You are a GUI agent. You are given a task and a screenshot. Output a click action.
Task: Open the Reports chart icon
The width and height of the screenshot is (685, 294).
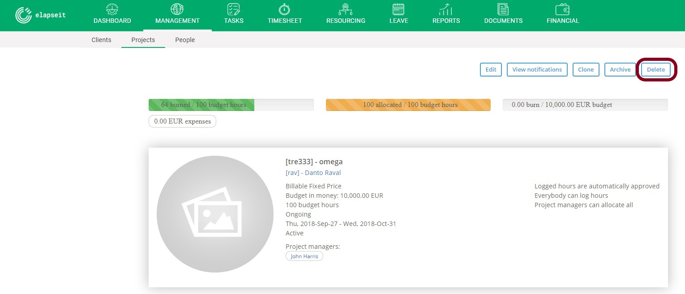point(446,9)
